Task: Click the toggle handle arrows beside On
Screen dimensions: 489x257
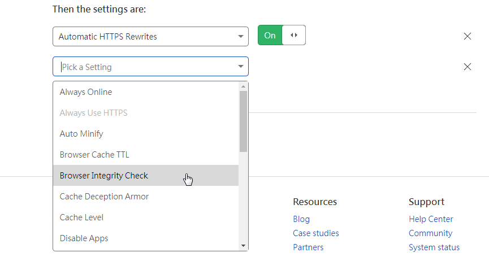Action: [x=294, y=35]
